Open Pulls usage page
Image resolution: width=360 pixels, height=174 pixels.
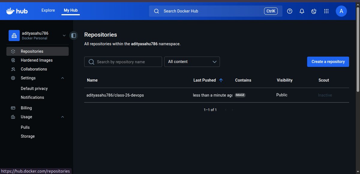pyautogui.click(x=25, y=127)
